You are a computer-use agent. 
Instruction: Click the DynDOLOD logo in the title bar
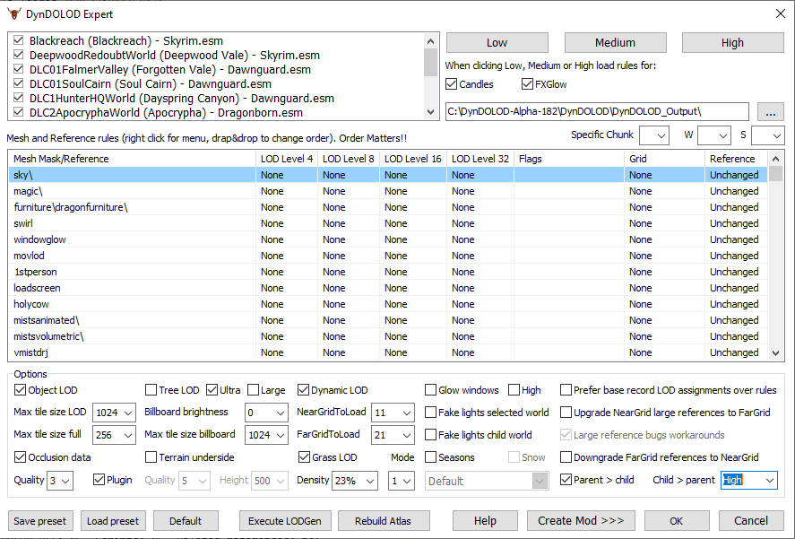(x=13, y=13)
